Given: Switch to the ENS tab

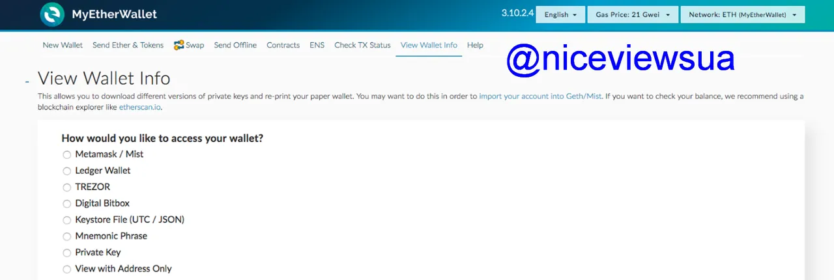Looking at the screenshot, I should point(317,45).
